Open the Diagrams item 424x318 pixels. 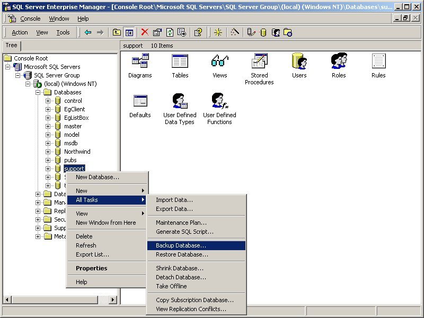tap(140, 62)
